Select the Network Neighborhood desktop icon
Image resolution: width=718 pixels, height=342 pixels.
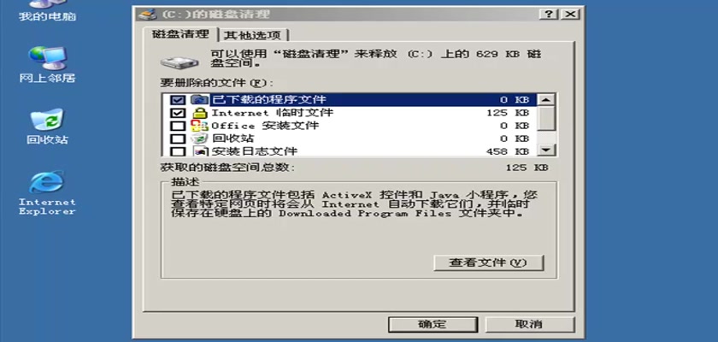pyautogui.click(x=47, y=65)
